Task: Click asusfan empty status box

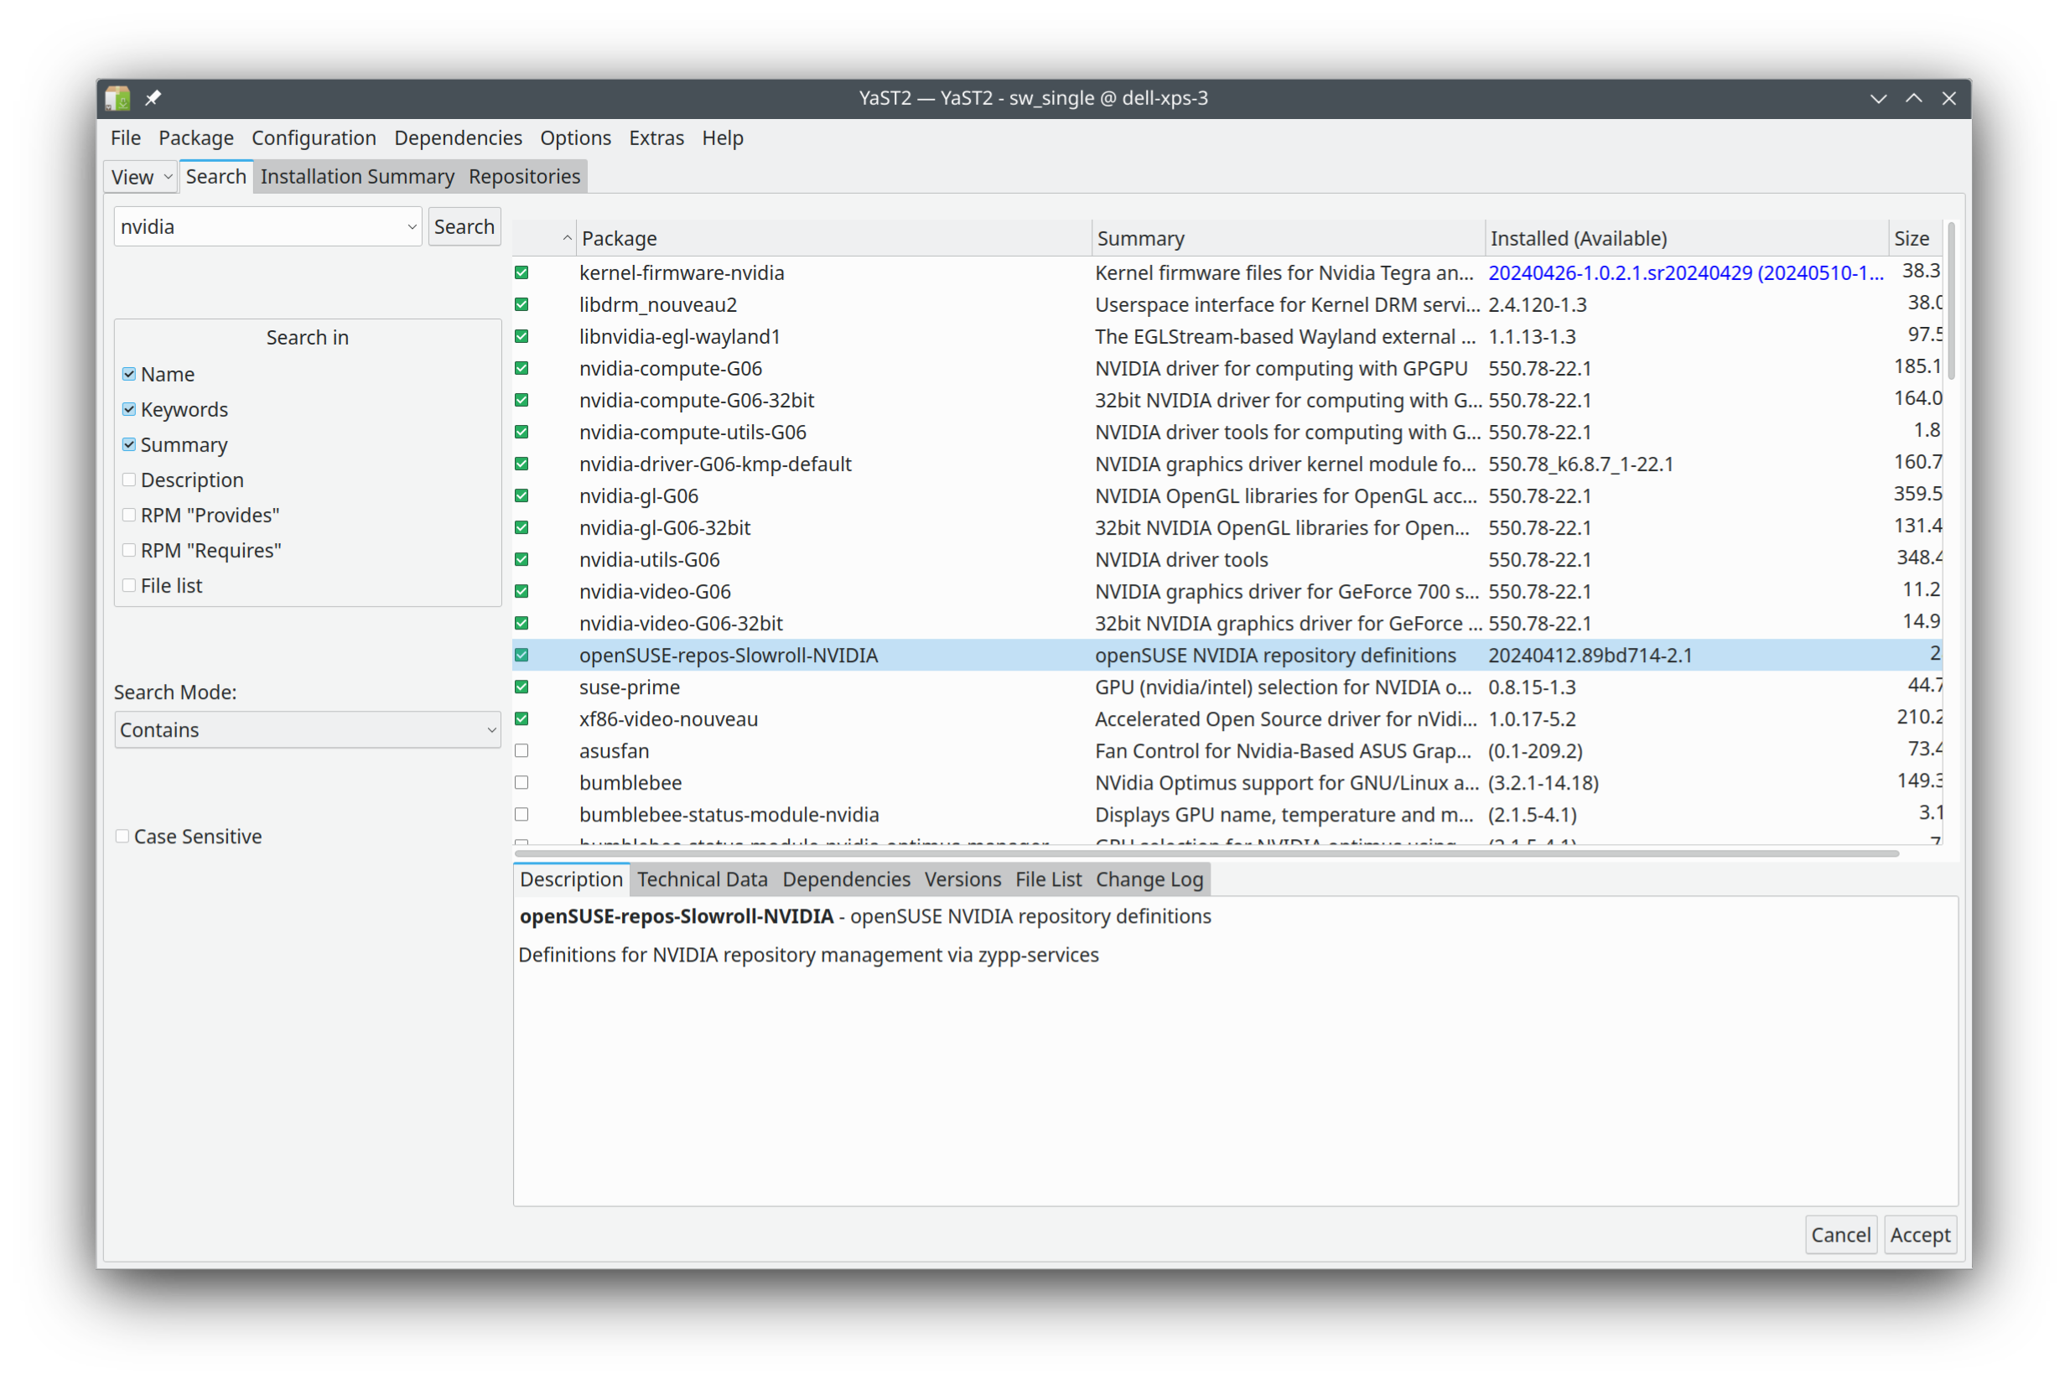Action: [x=521, y=750]
